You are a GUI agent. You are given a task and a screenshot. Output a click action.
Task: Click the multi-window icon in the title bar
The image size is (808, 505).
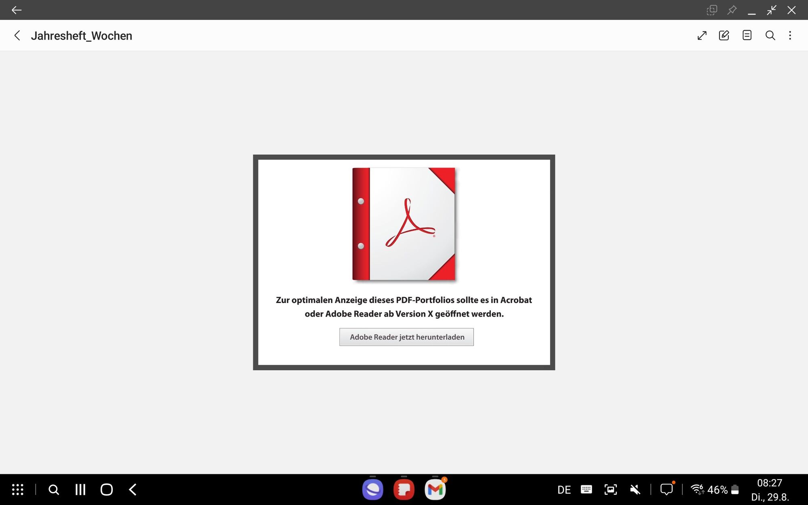point(712,10)
